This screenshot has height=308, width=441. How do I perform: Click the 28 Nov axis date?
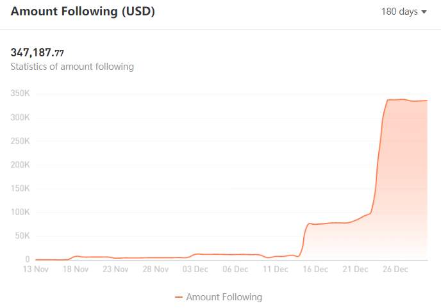pyautogui.click(x=156, y=269)
